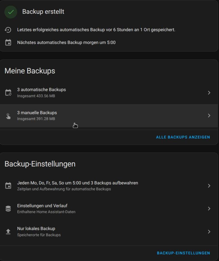Image resolution: width=219 pixels, height=261 pixels.
Task: Open the 3 automatische Backups entry
Action: (x=42, y=90)
